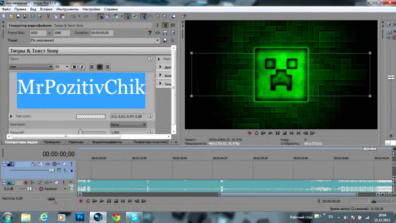
Task: Open Google Chrome from the taskbar
Action: point(116,217)
